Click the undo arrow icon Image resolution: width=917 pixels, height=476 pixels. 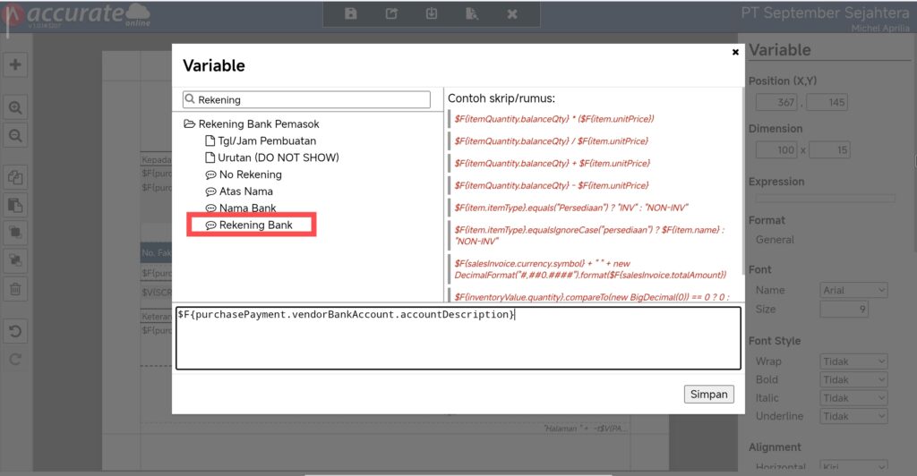pyautogui.click(x=15, y=331)
